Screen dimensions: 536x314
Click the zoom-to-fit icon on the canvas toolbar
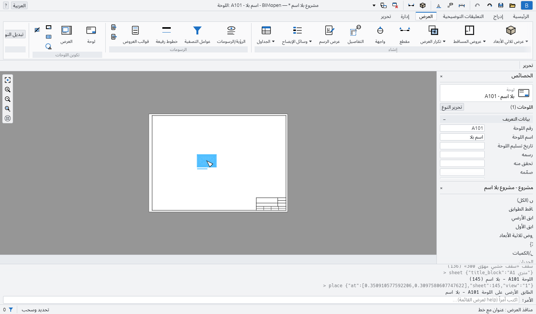click(7, 80)
